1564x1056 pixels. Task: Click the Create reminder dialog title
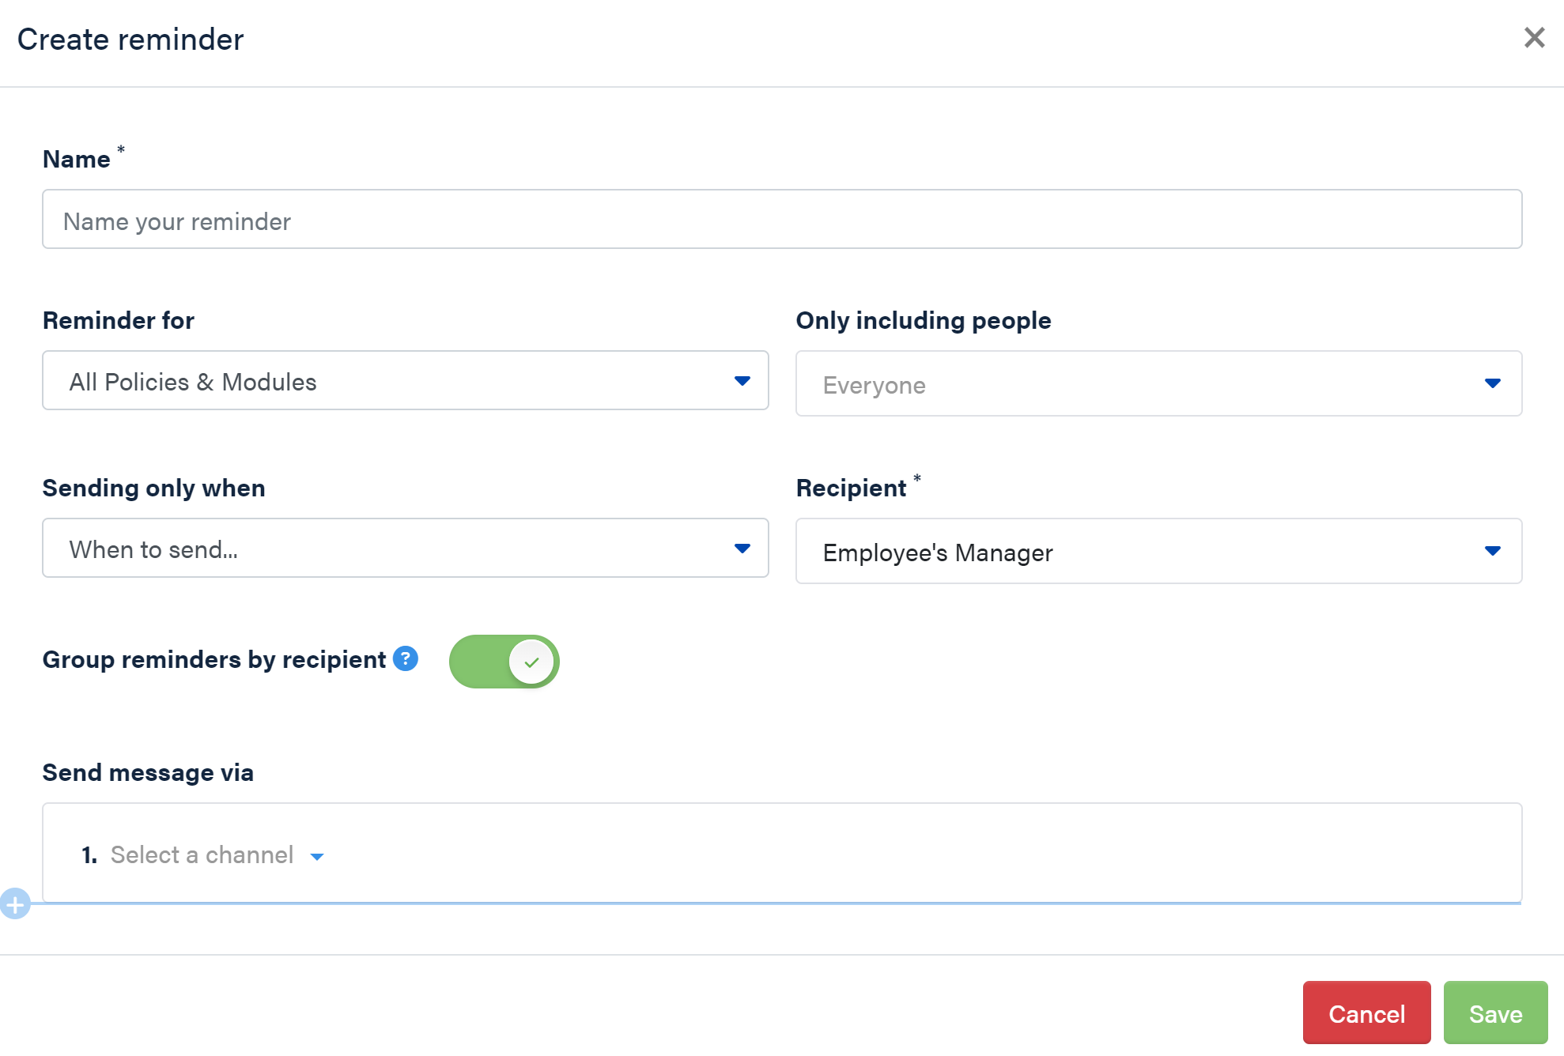click(x=130, y=40)
